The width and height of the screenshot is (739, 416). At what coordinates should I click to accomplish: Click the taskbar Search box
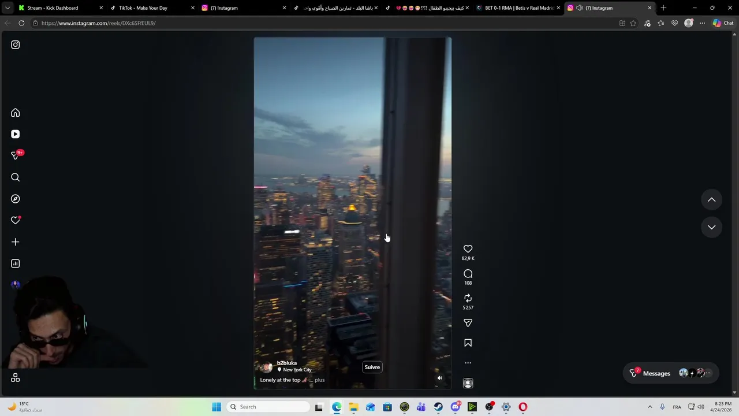(268, 407)
